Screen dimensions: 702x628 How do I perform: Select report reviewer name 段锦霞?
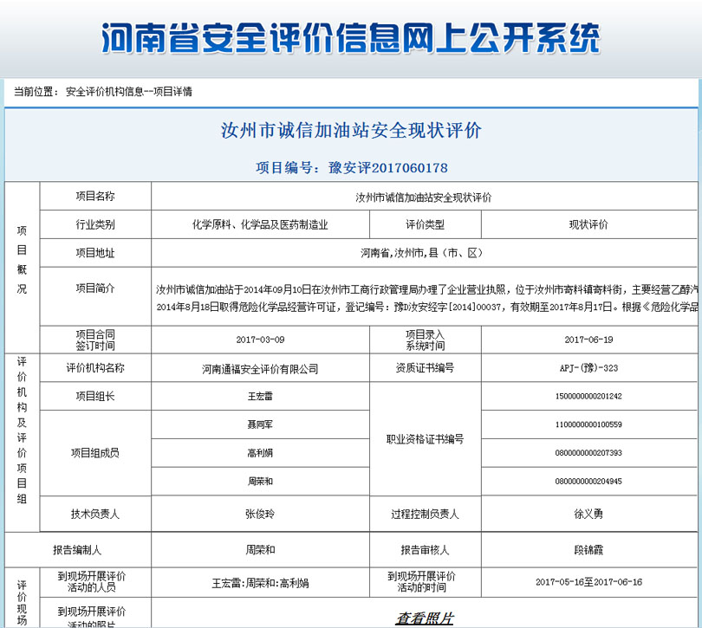pyautogui.click(x=588, y=550)
